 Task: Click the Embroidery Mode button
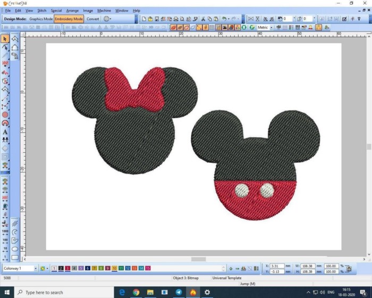[x=69, y=19]
